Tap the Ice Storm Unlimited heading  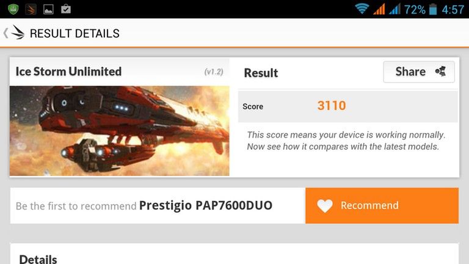(68, 71)
